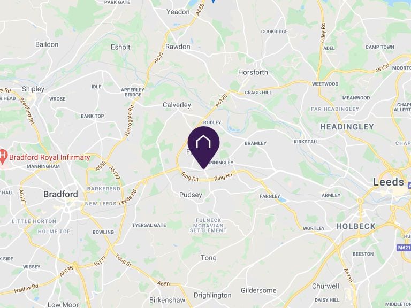
Task: Select the M621 motorway shield
Action: pos(404,248)
